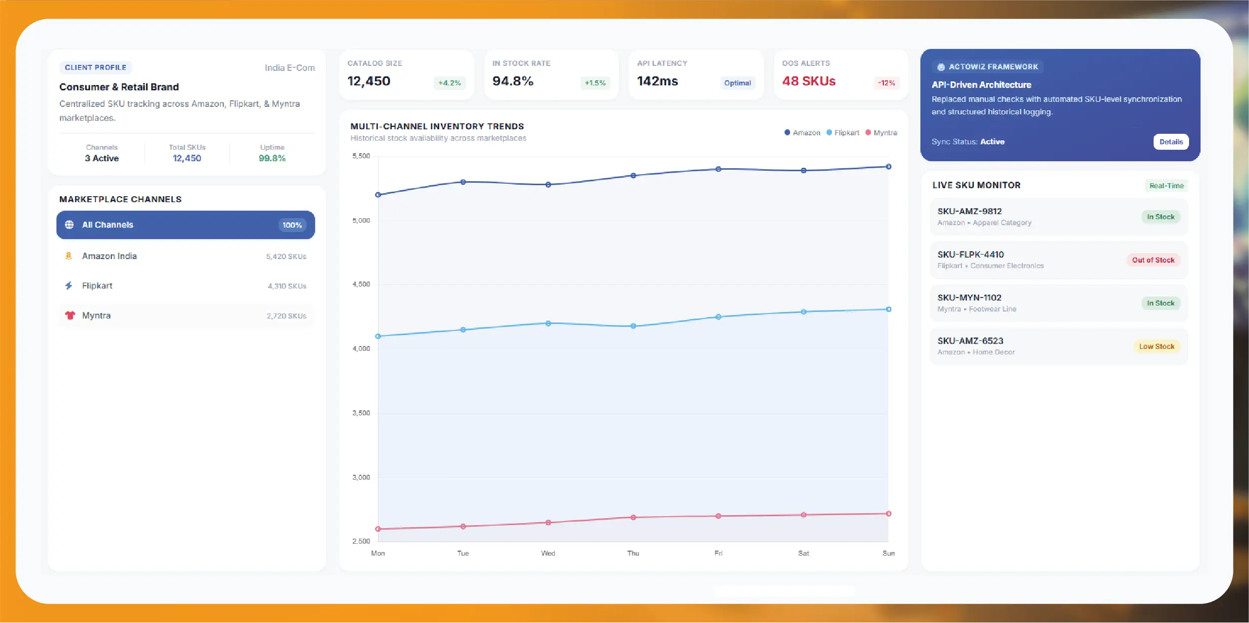Open the Details button in framework card
This screenshot has height=623, width=1249.
pos(1171,142)
